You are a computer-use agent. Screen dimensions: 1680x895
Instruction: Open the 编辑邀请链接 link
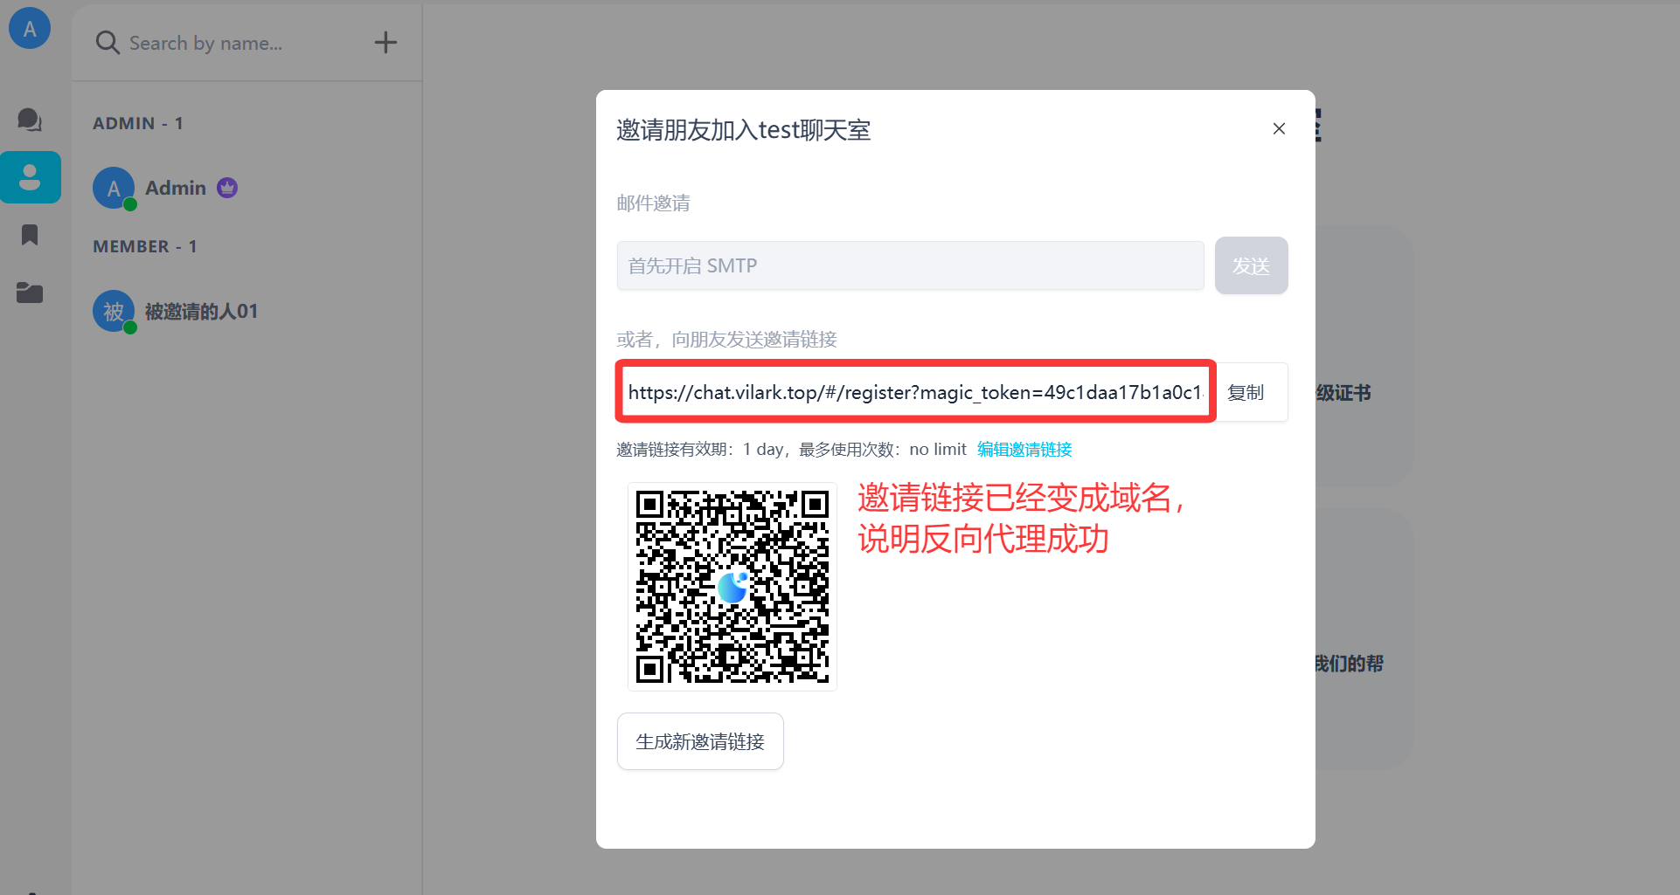pyautogui.click(x=1024, y=450)
